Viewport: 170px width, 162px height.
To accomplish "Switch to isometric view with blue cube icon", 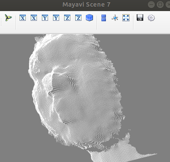I will coord(89,18).
